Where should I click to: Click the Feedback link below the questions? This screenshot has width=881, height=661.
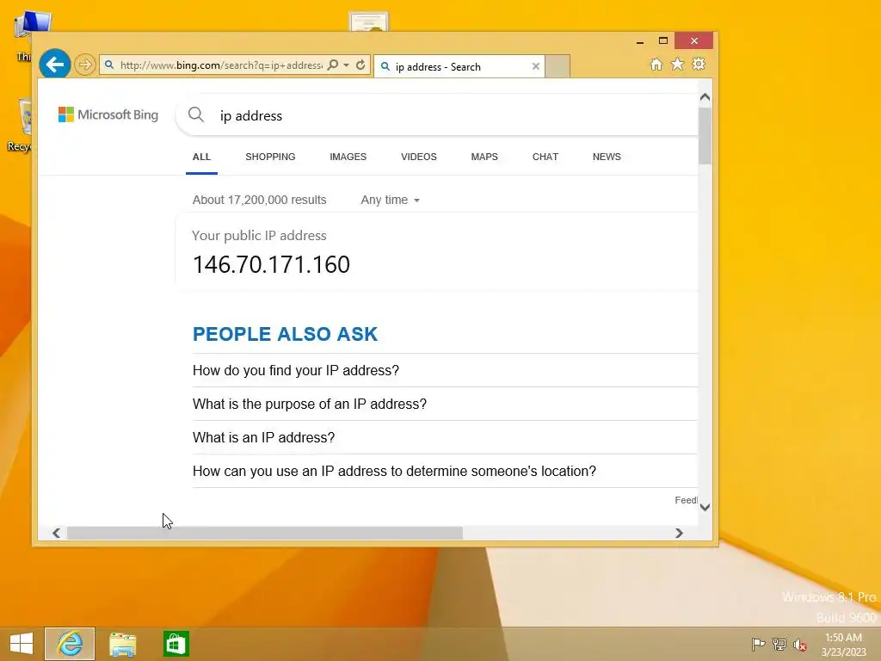tap(686, 500)
